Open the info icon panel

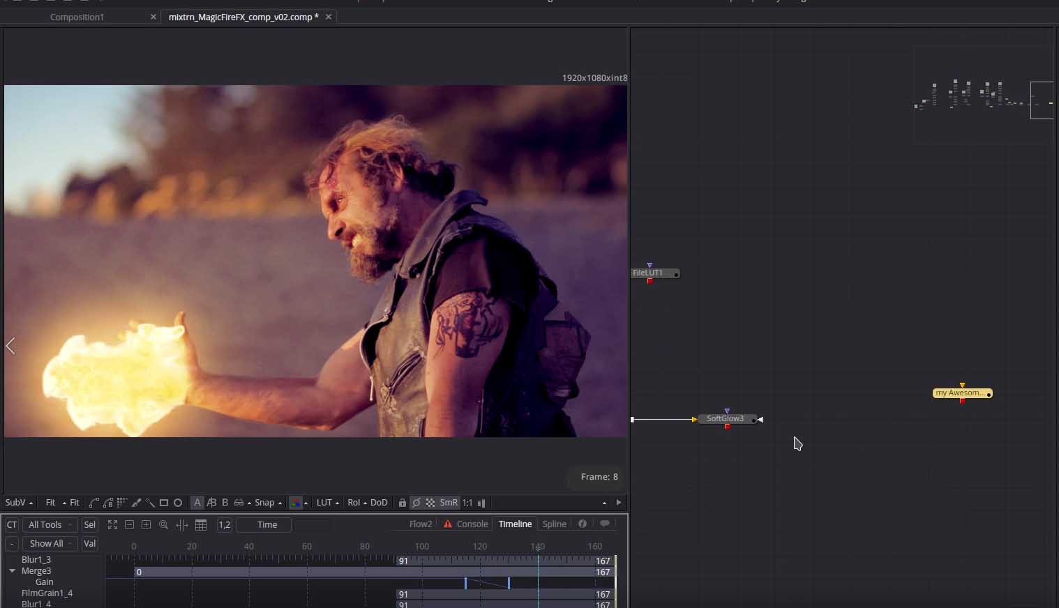point(583,524)
